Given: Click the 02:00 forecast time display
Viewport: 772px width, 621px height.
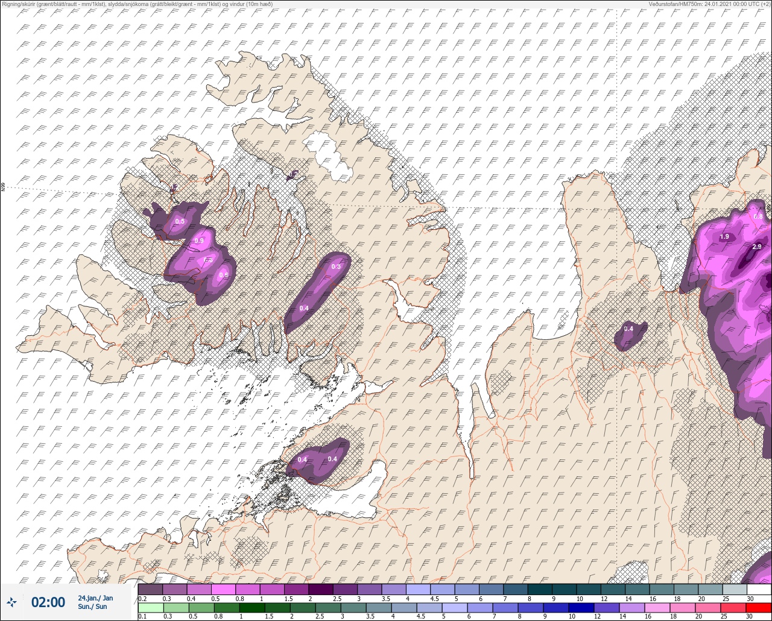Looking at the screenshot, I should [x=48, y=602].
